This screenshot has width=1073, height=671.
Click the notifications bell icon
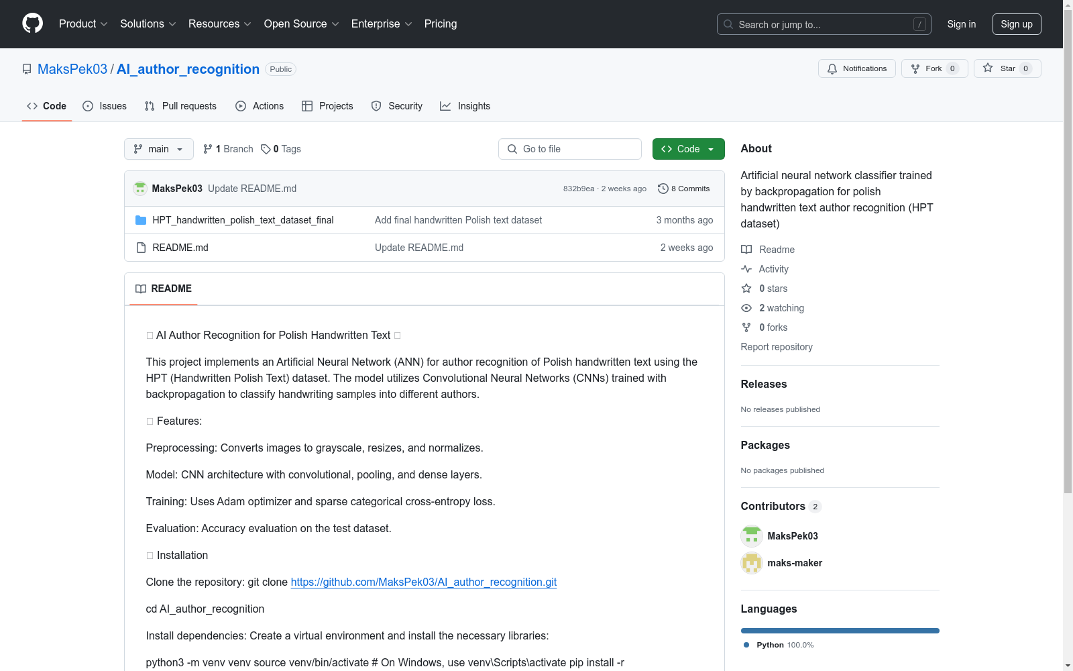832,68
